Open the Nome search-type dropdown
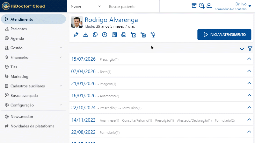This screenshot has width=255, height=143. tap(86, 6)
